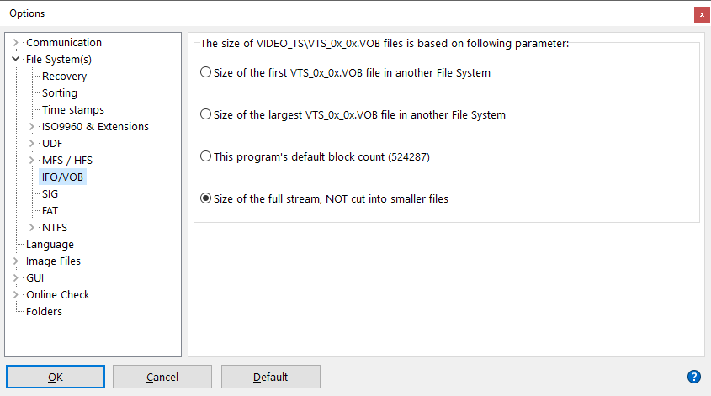Click the OK button
711x396 pixels.
56,377
